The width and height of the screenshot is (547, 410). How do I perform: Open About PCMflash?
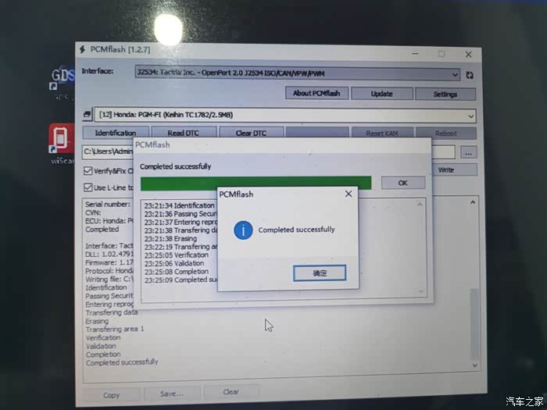(x=316, y=94)
